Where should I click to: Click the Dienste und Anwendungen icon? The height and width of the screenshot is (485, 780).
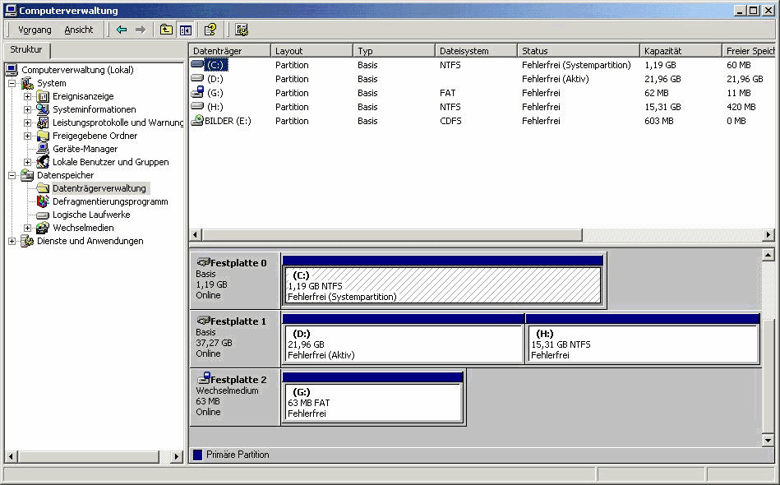coord(27,241)
